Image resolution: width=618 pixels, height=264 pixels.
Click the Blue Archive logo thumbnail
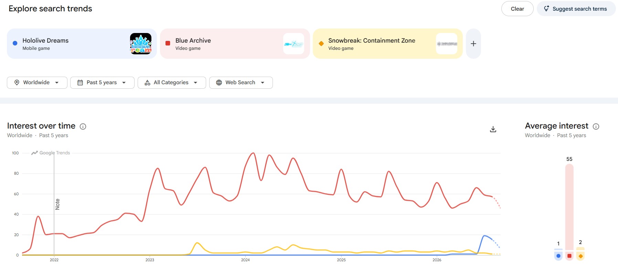[294, 44]
